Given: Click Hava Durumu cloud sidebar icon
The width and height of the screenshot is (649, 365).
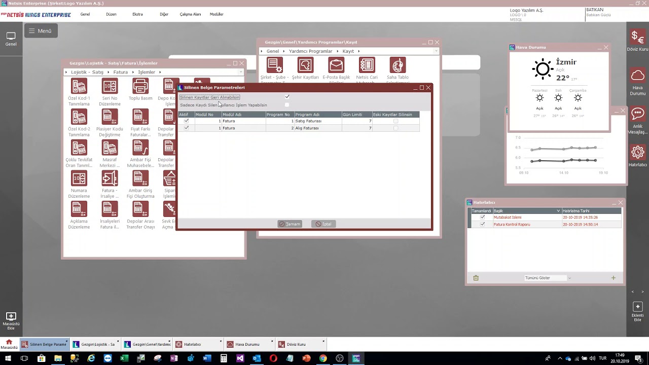Looking at the screenshot, I should (x=637, y=76).
